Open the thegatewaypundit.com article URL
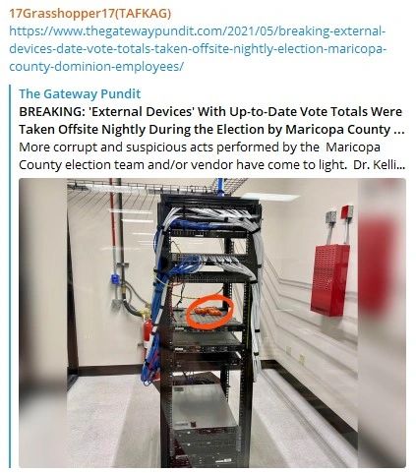 click(198, 49)
